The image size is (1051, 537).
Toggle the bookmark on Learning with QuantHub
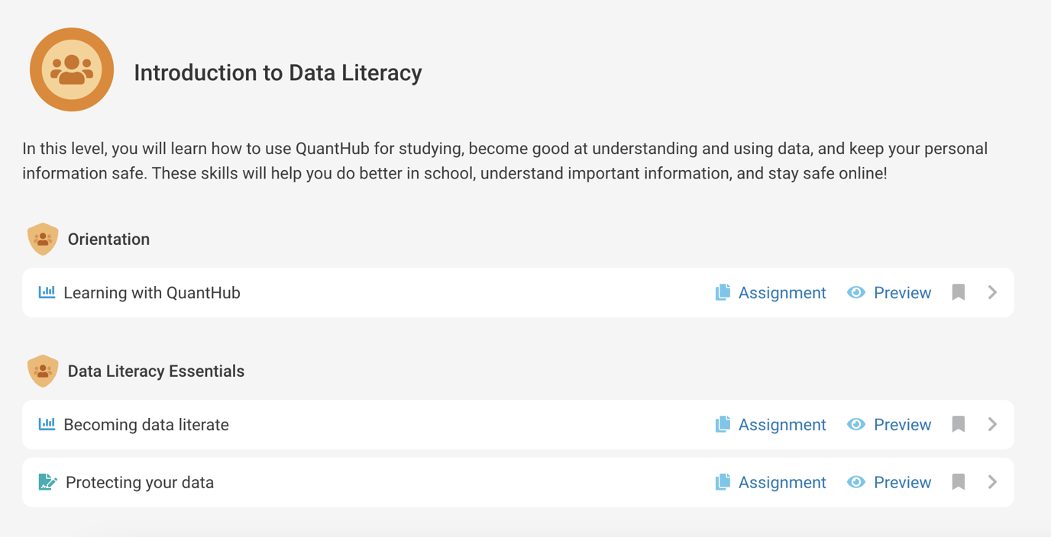click(958, 292)
